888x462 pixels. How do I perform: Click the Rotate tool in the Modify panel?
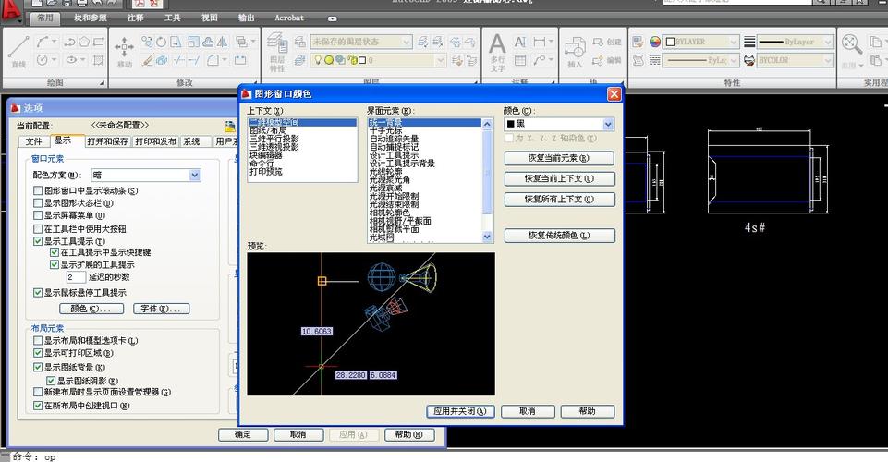[162, 42]
